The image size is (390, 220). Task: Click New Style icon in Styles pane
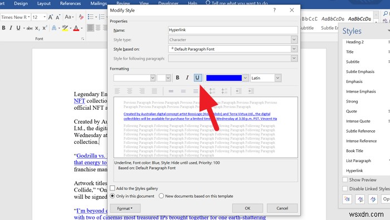[347, 199]
